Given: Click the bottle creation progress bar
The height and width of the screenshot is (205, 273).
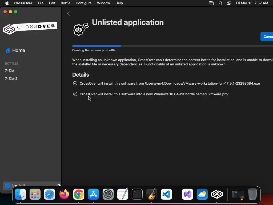Looking at the screenshot, I should tap(172, 46).
